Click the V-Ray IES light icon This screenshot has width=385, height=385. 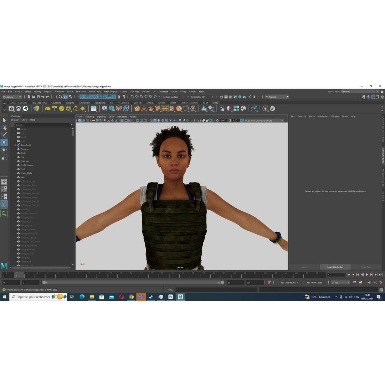coord(76,108)
